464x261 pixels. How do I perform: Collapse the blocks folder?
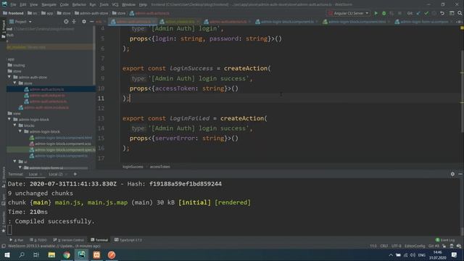point(14,125)
